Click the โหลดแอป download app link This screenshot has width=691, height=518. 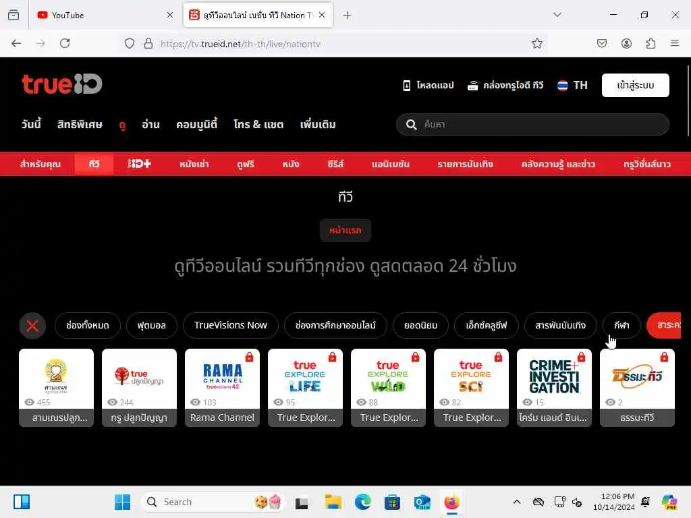point(429,85)
